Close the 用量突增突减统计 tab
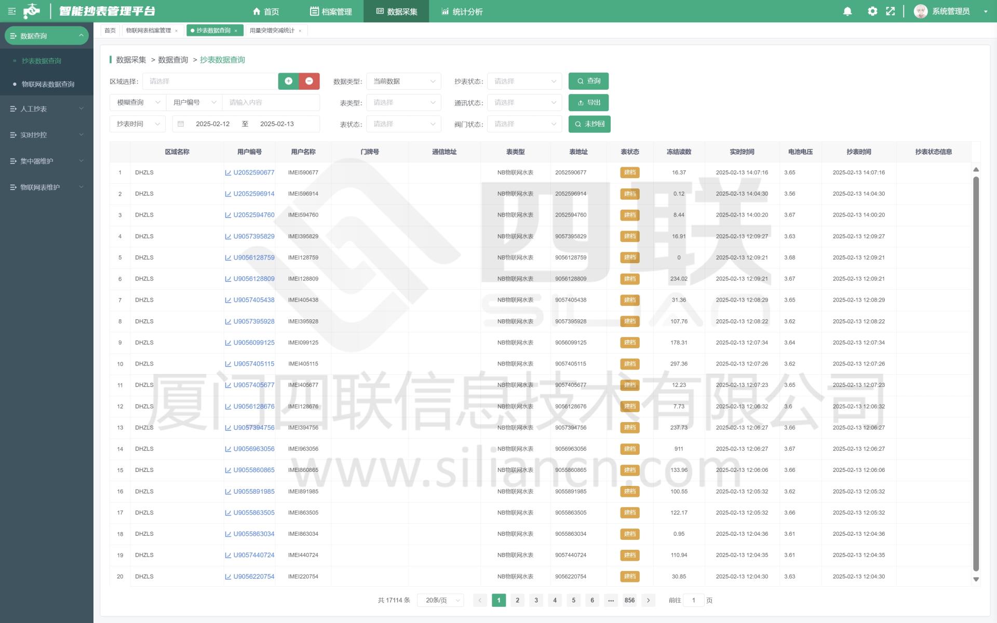Screen dimensions: 997x623 point(300,31)
